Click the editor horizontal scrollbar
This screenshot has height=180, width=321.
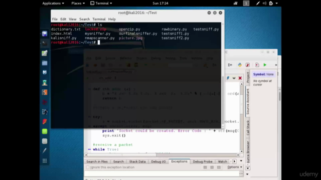point(162,155)
